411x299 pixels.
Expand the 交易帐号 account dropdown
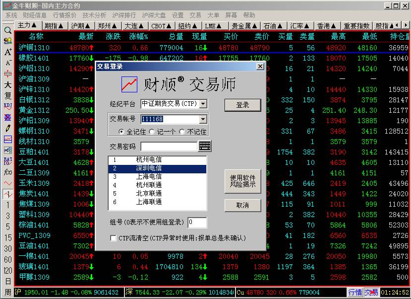pyautogui.click(x=203, y=119)
